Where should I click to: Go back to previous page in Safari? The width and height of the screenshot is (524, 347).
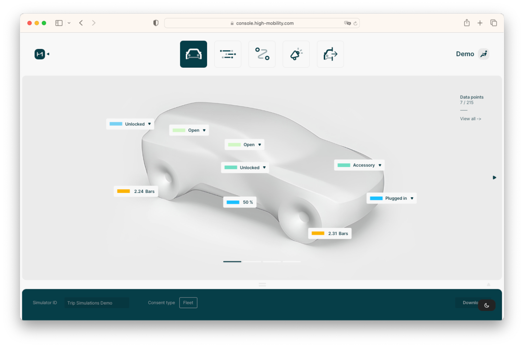tap(81, 23)
